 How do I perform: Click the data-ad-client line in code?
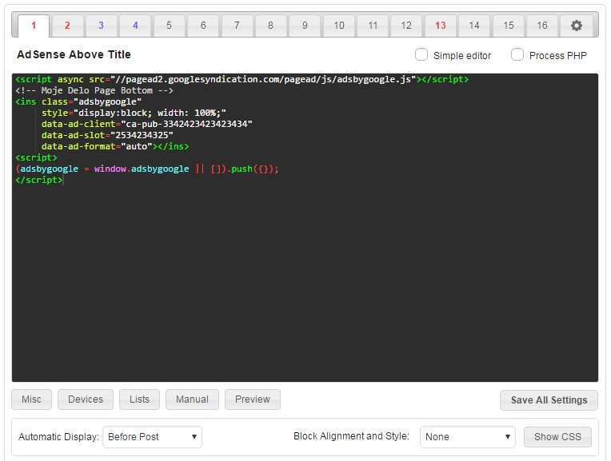pyautogui.click(x=147, y=124)
